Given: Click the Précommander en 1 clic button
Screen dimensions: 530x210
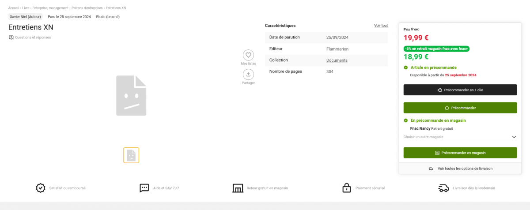Looking at the screenshot, I should tap(460, 90).
